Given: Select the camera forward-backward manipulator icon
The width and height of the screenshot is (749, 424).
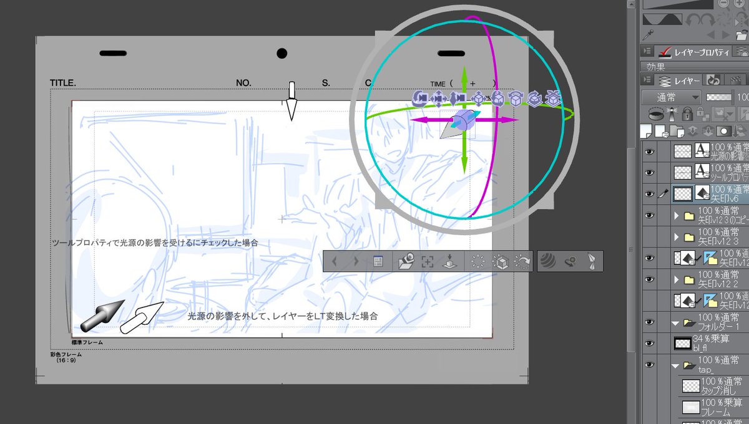Looking at the screenshot, I should coord(458,98).
